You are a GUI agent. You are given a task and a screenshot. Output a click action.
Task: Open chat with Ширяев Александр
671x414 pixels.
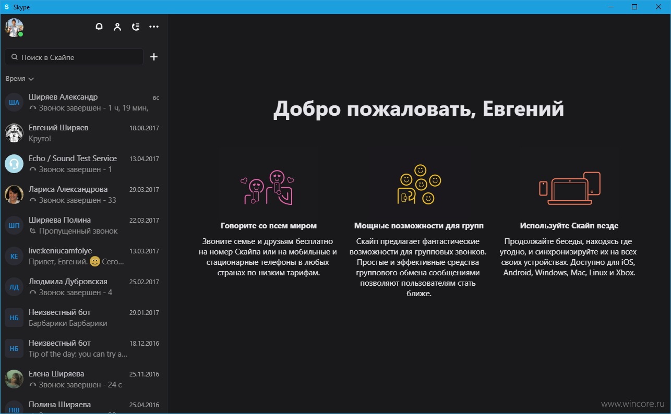click(x=83, y=102)
